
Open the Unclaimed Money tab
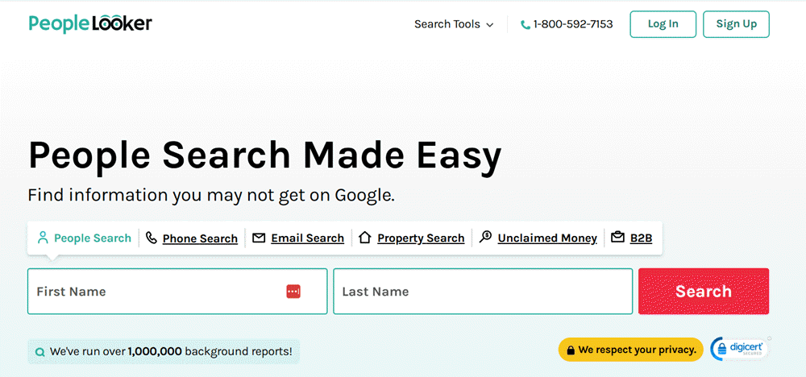[547, 238]
